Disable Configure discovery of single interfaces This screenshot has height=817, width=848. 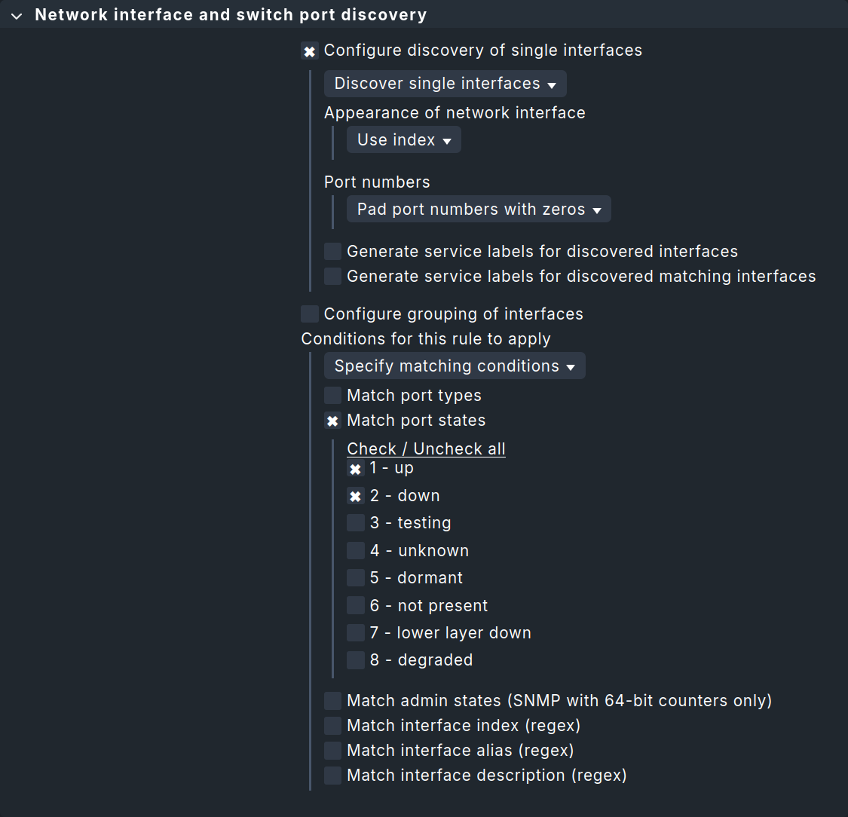click(x=309, y=50)
